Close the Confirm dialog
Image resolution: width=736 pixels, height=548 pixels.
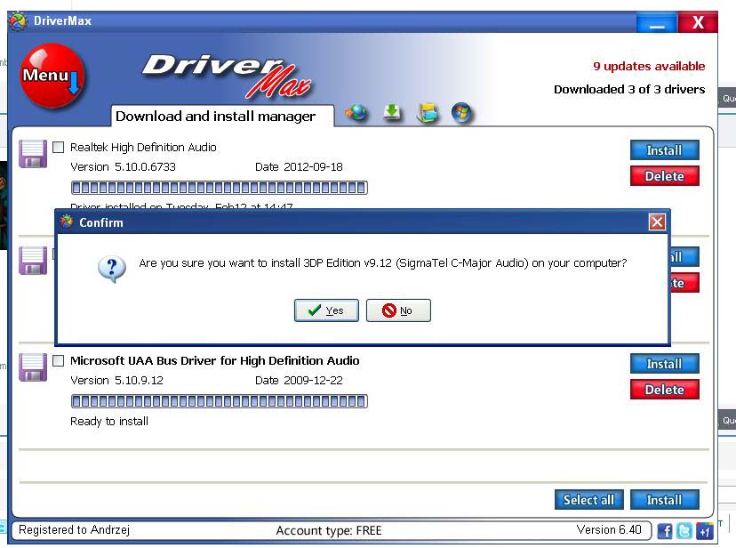pyautogui.click(x=657, y=222)
